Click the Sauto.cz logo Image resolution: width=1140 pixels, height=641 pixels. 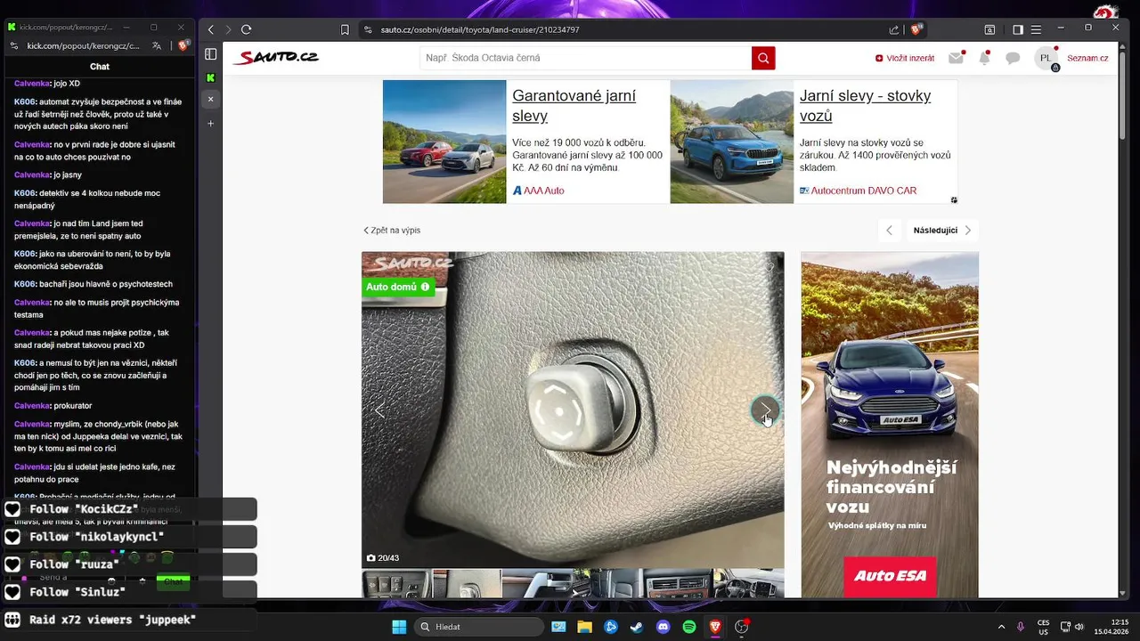276,58
